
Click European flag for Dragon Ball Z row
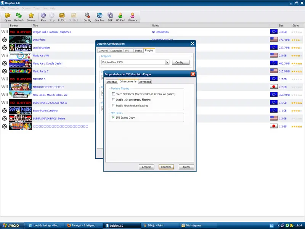coord(274,32)
